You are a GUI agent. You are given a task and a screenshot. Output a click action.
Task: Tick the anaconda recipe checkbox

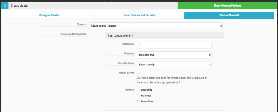[x=138, y=90]
